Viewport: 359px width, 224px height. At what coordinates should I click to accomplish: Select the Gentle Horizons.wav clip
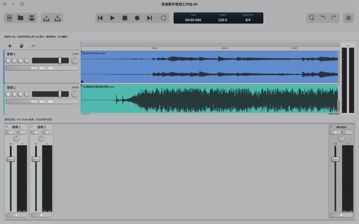[x=210, y=67]
